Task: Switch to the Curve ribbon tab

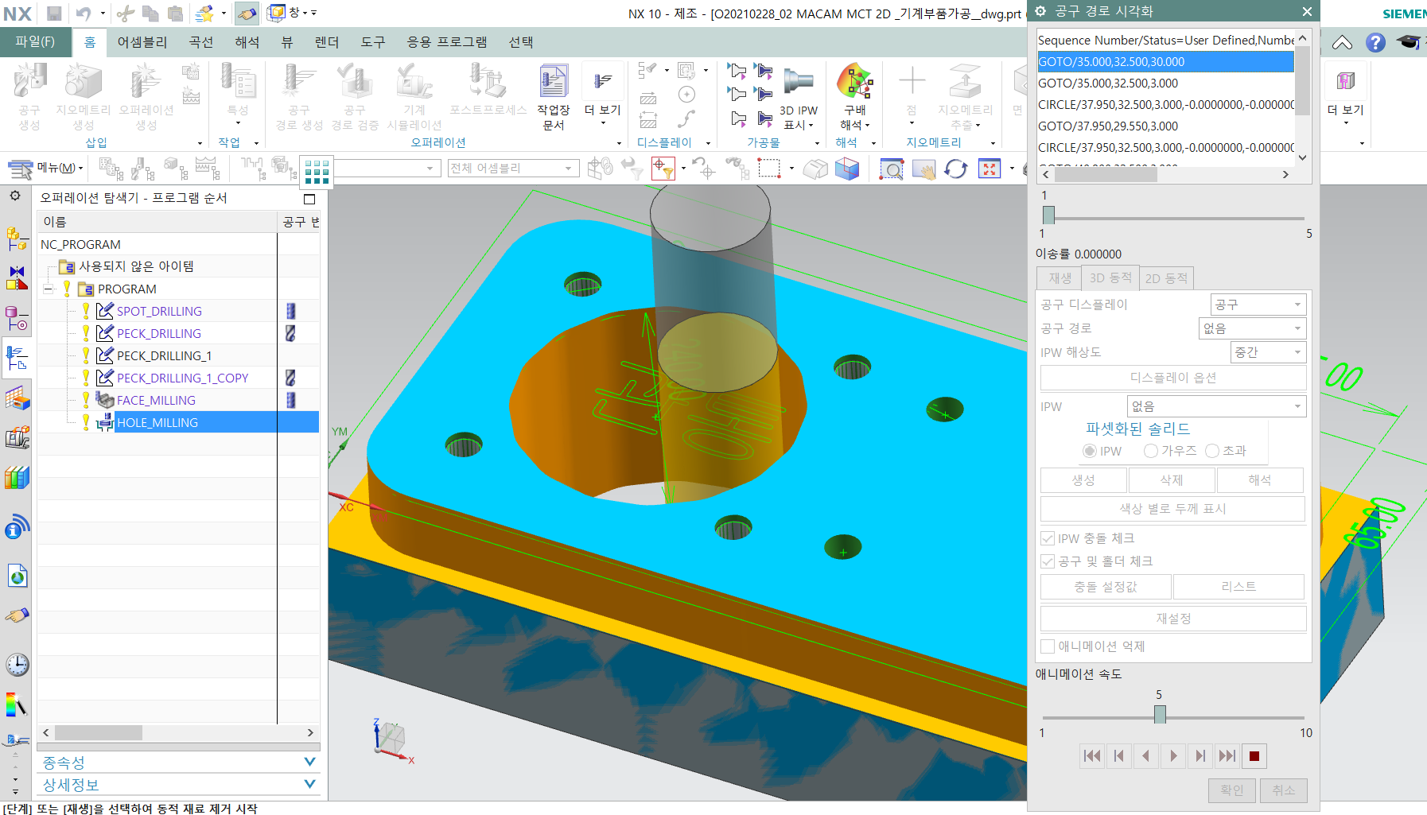Action: tap(201, 42)
